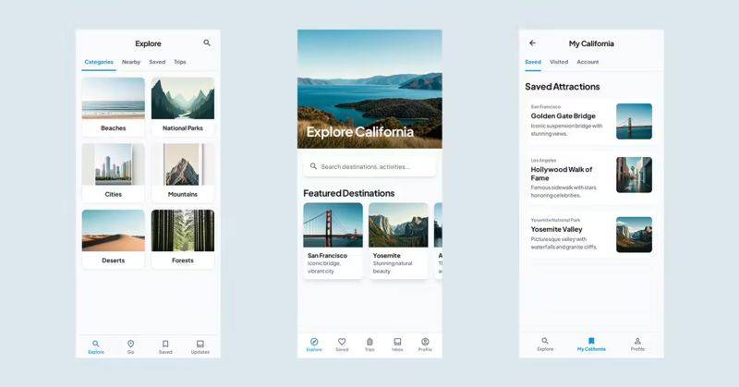
Task: Select the Saved tab under My California
Action: tap(533, 62)
